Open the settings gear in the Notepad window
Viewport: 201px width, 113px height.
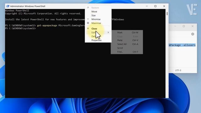click(x=193, y=34)
